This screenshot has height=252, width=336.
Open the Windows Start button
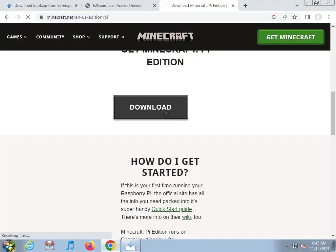9,245
